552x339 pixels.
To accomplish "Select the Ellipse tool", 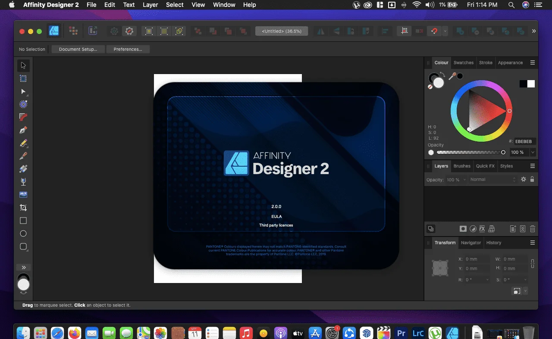I will coord(23,233).
